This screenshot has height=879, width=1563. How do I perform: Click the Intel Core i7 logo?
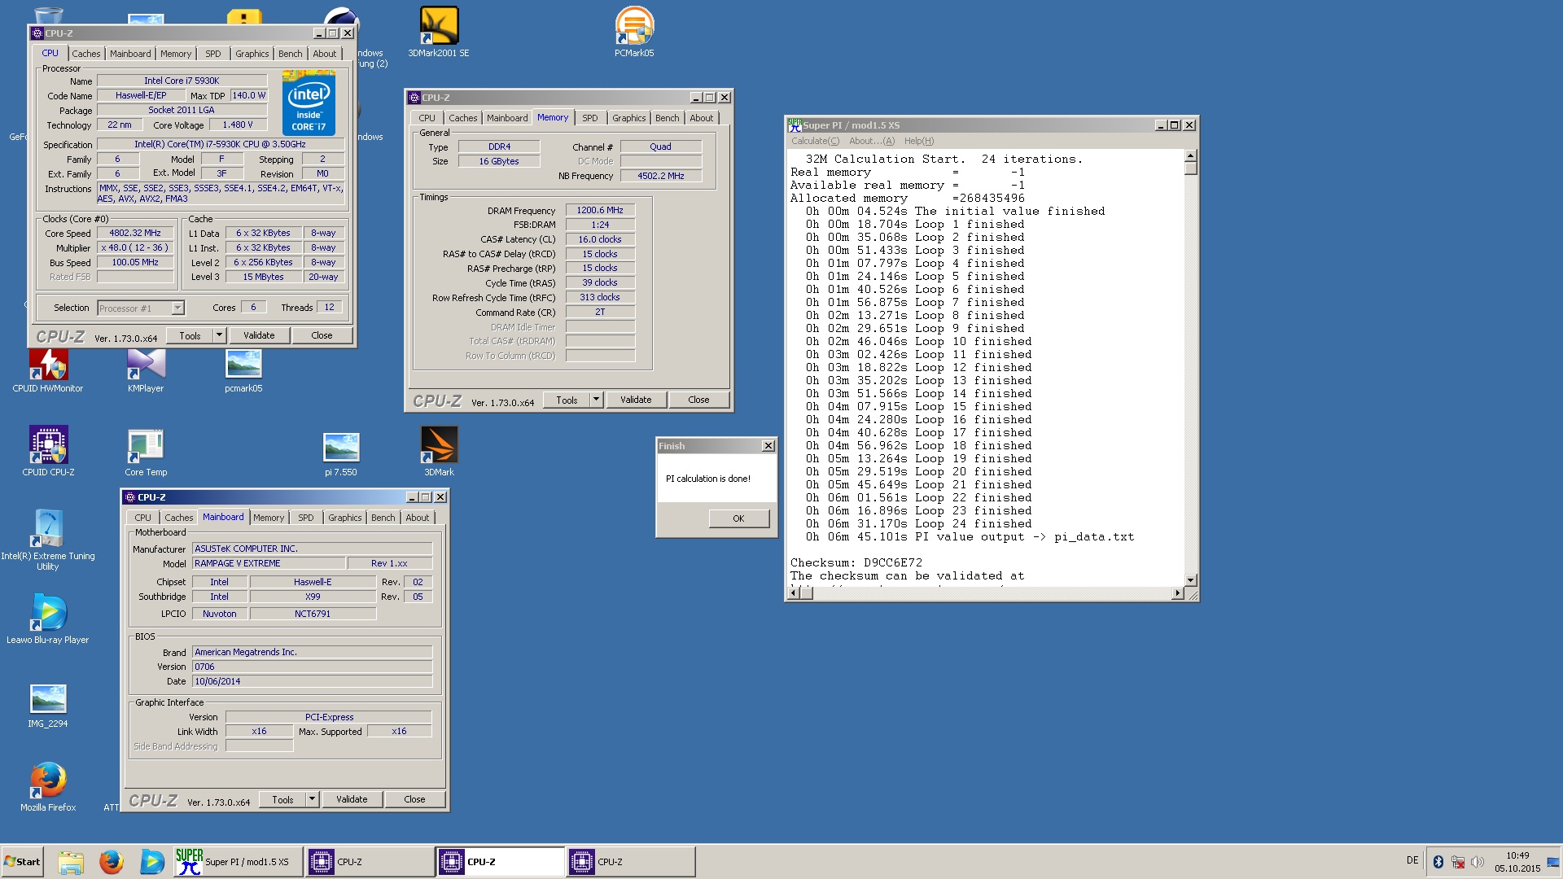click(x=309, y=103)
